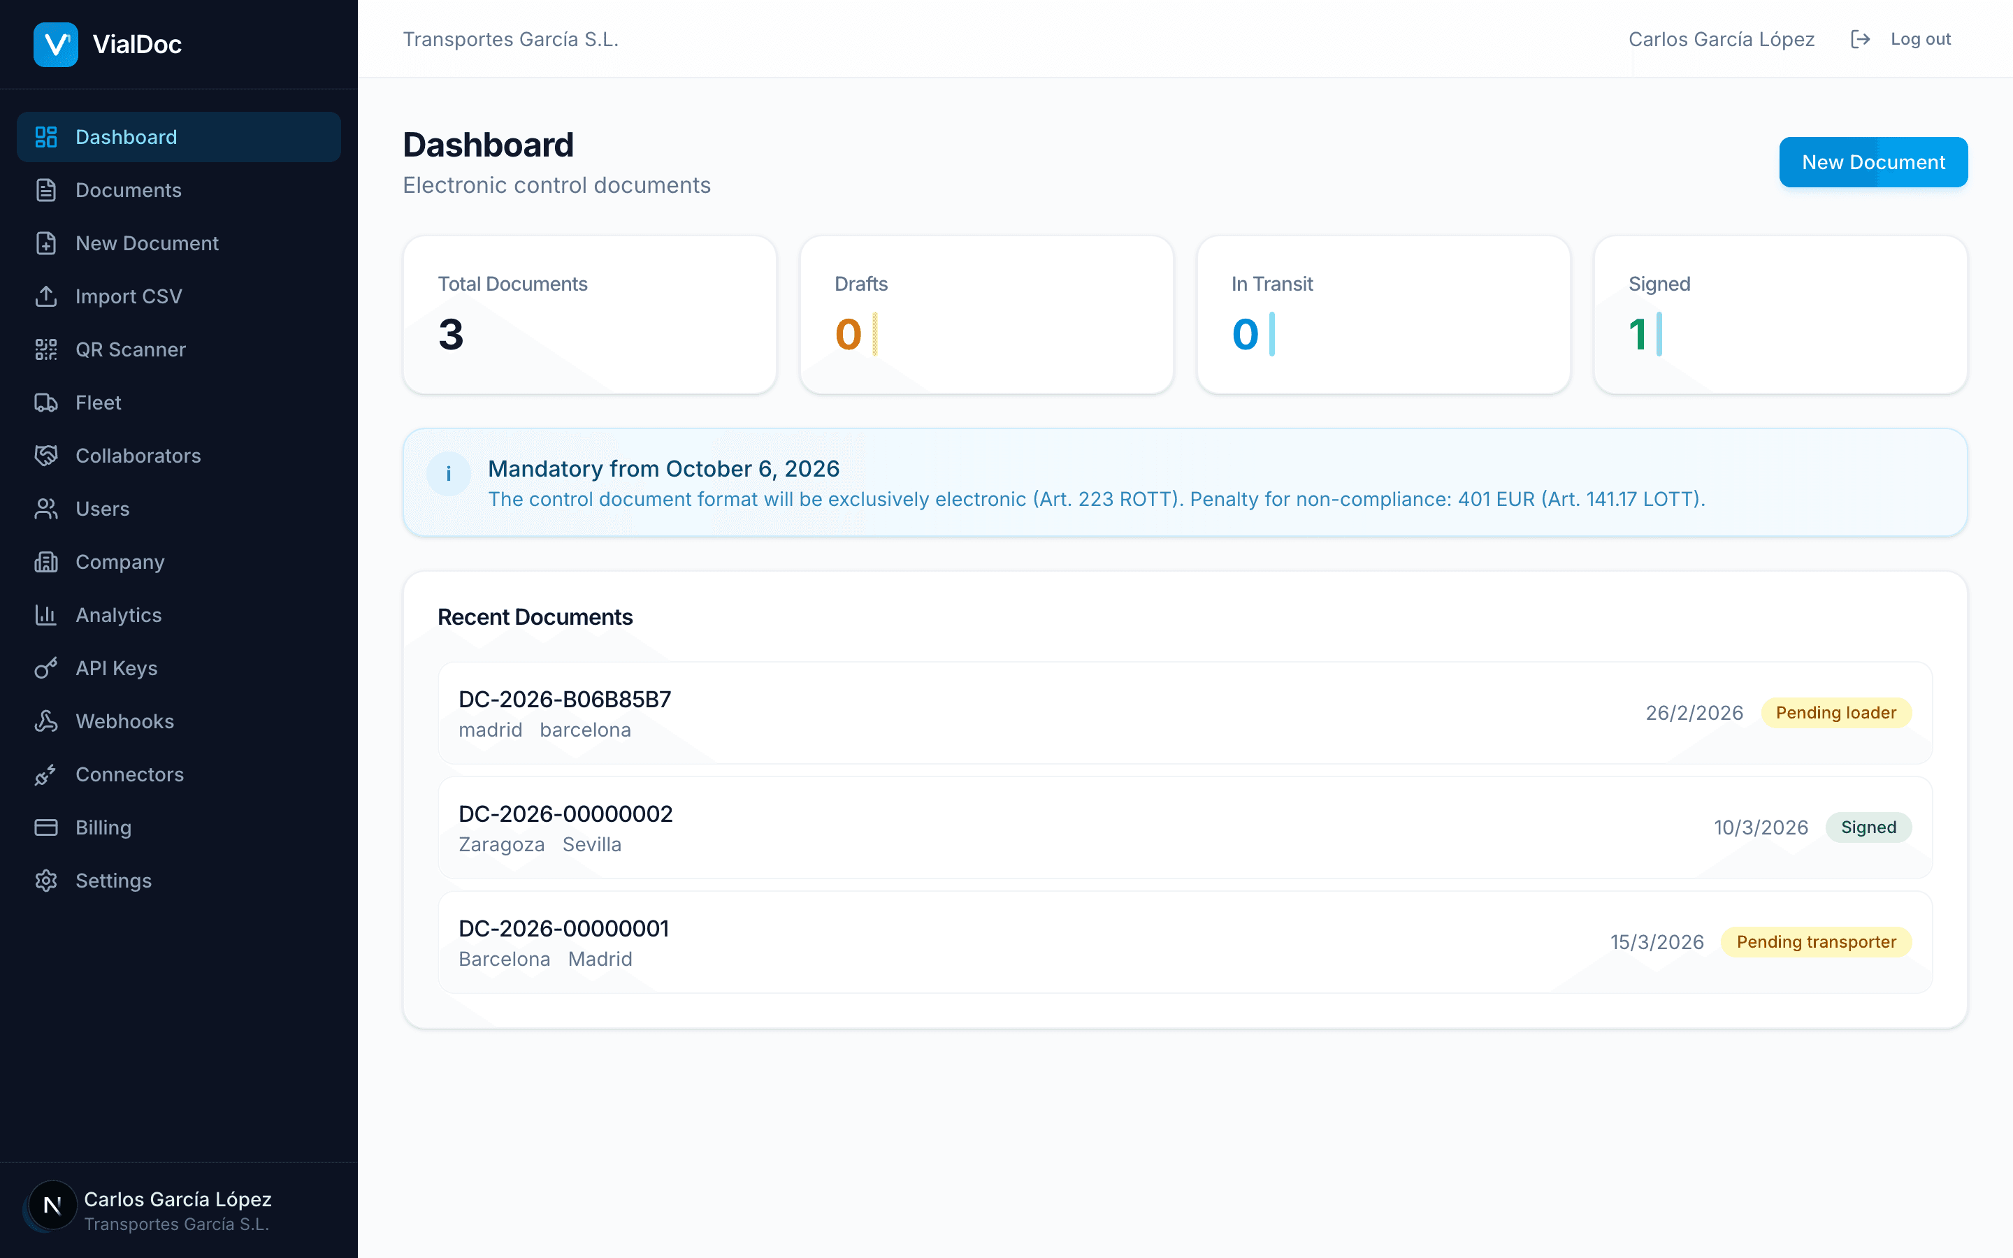The height and width of the screenshot is (1258, 2013).
Task: Click the Analytics chart icon
Action: click(45, 615)
